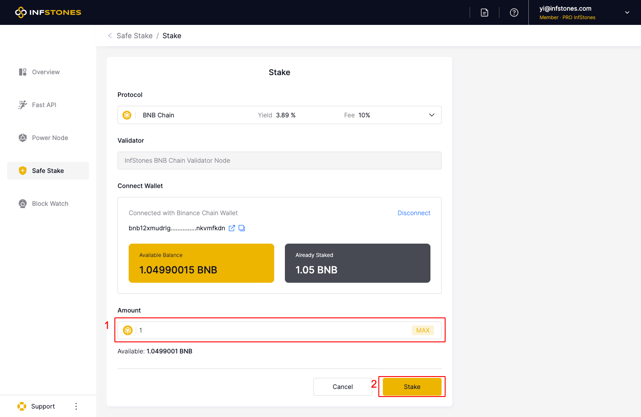Open the documentation icon in header

pos(485,12)
